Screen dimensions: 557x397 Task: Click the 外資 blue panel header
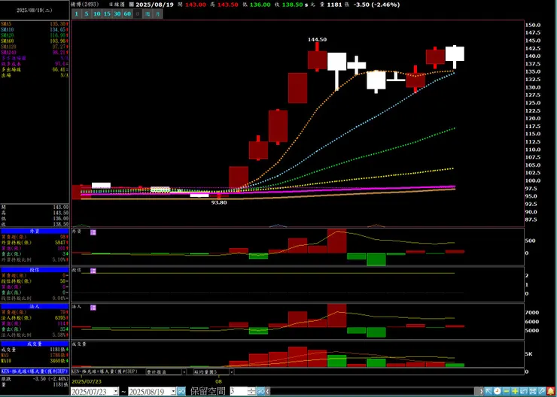[35, 231]
